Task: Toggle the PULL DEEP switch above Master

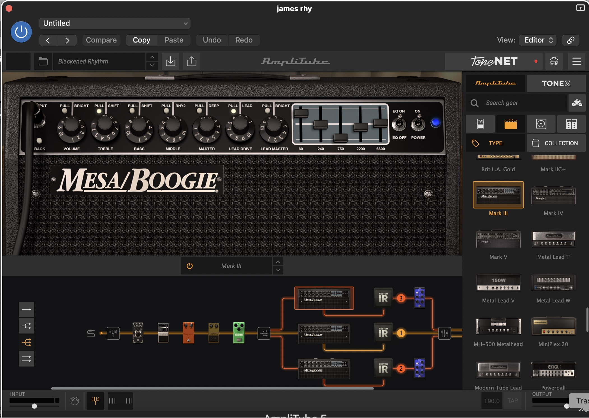Action: tap(200, 111)
